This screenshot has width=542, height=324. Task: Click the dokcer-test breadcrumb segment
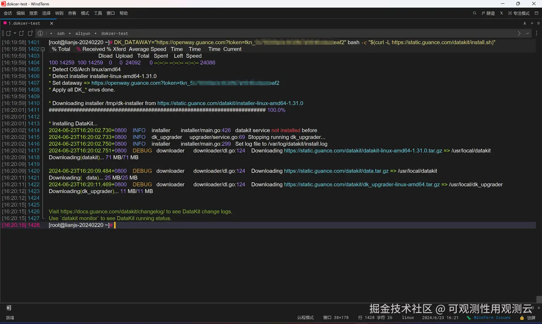click(114, 33)
